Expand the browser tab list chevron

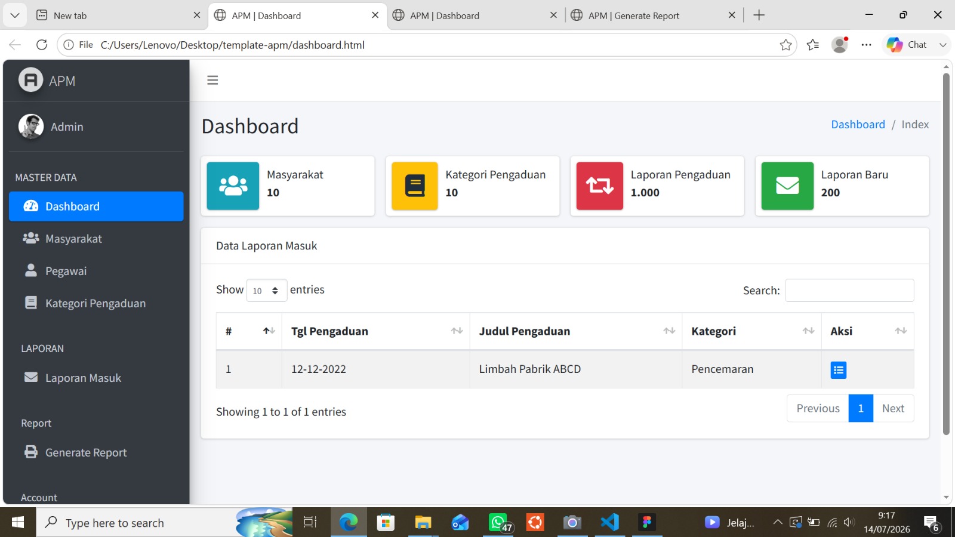(15, 15)
